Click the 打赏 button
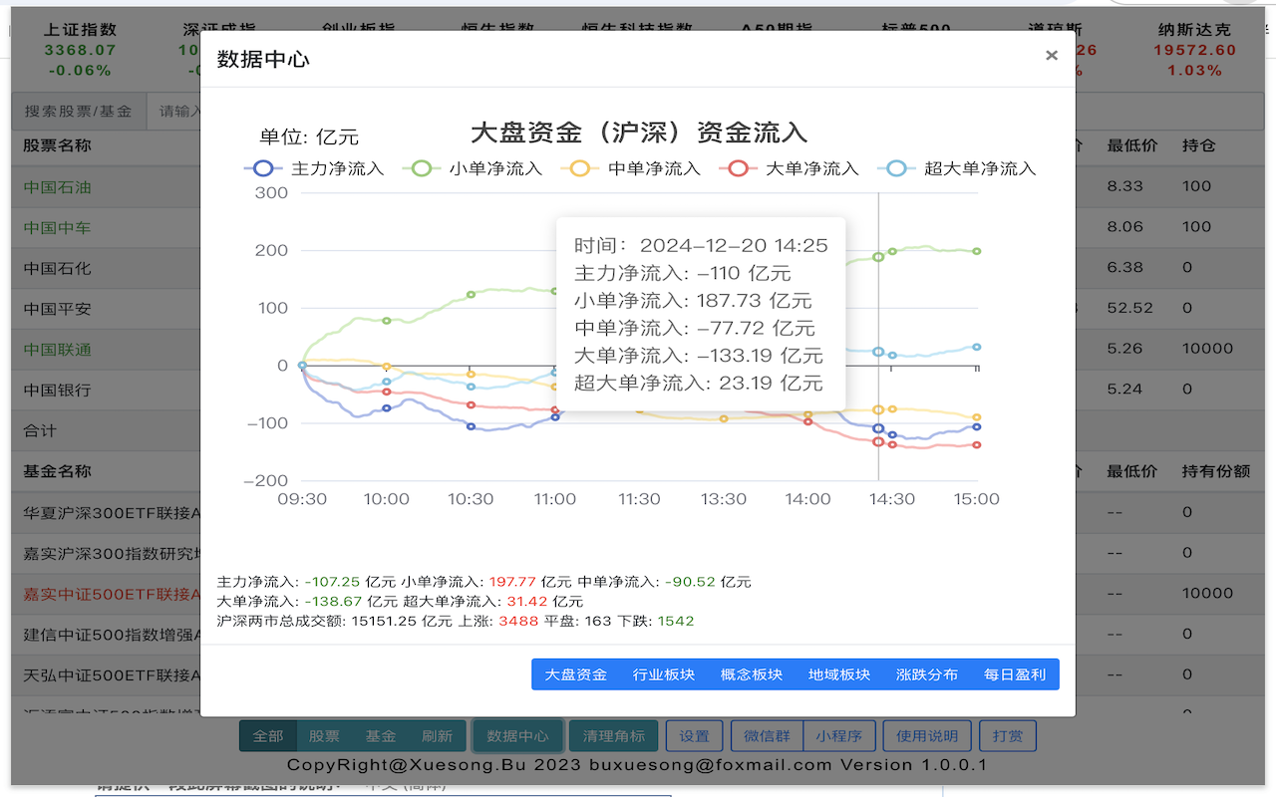 click(x=1008, y=736)
